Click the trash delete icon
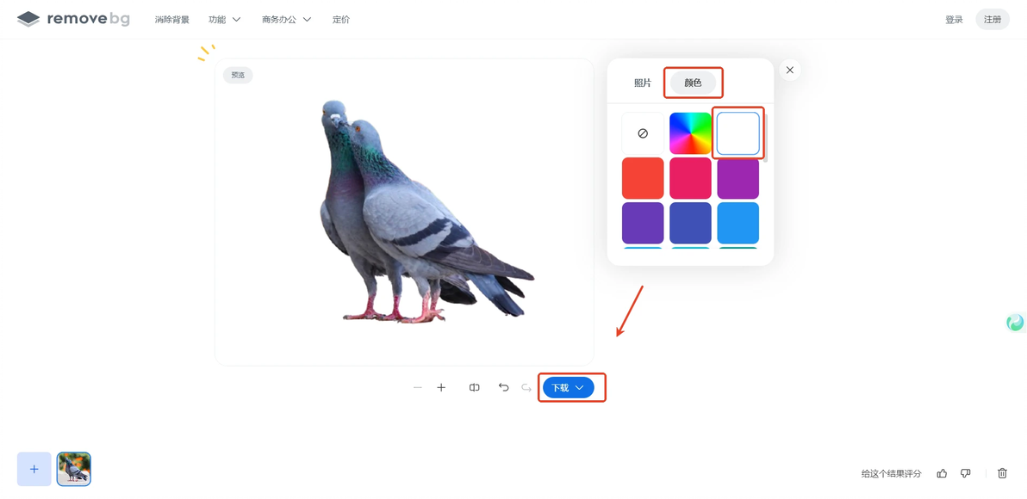This screenshot has width=1027, height=499. (1002, 473)
